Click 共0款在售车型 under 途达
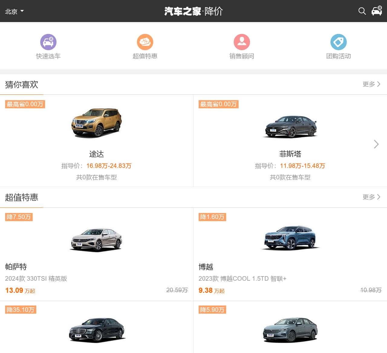Viewport: 387px width, 353px height. click(x=96, y=177)
